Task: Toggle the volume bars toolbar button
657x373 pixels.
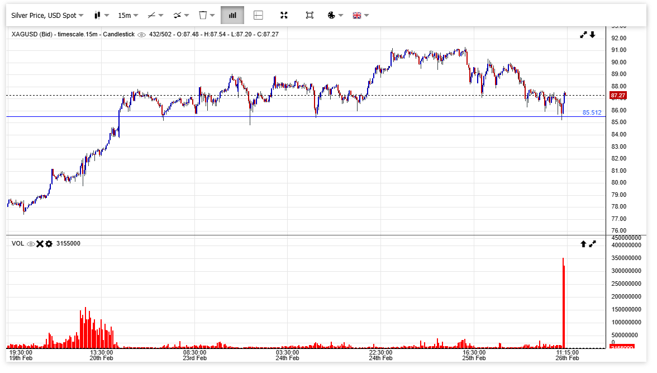Action: 232,16
